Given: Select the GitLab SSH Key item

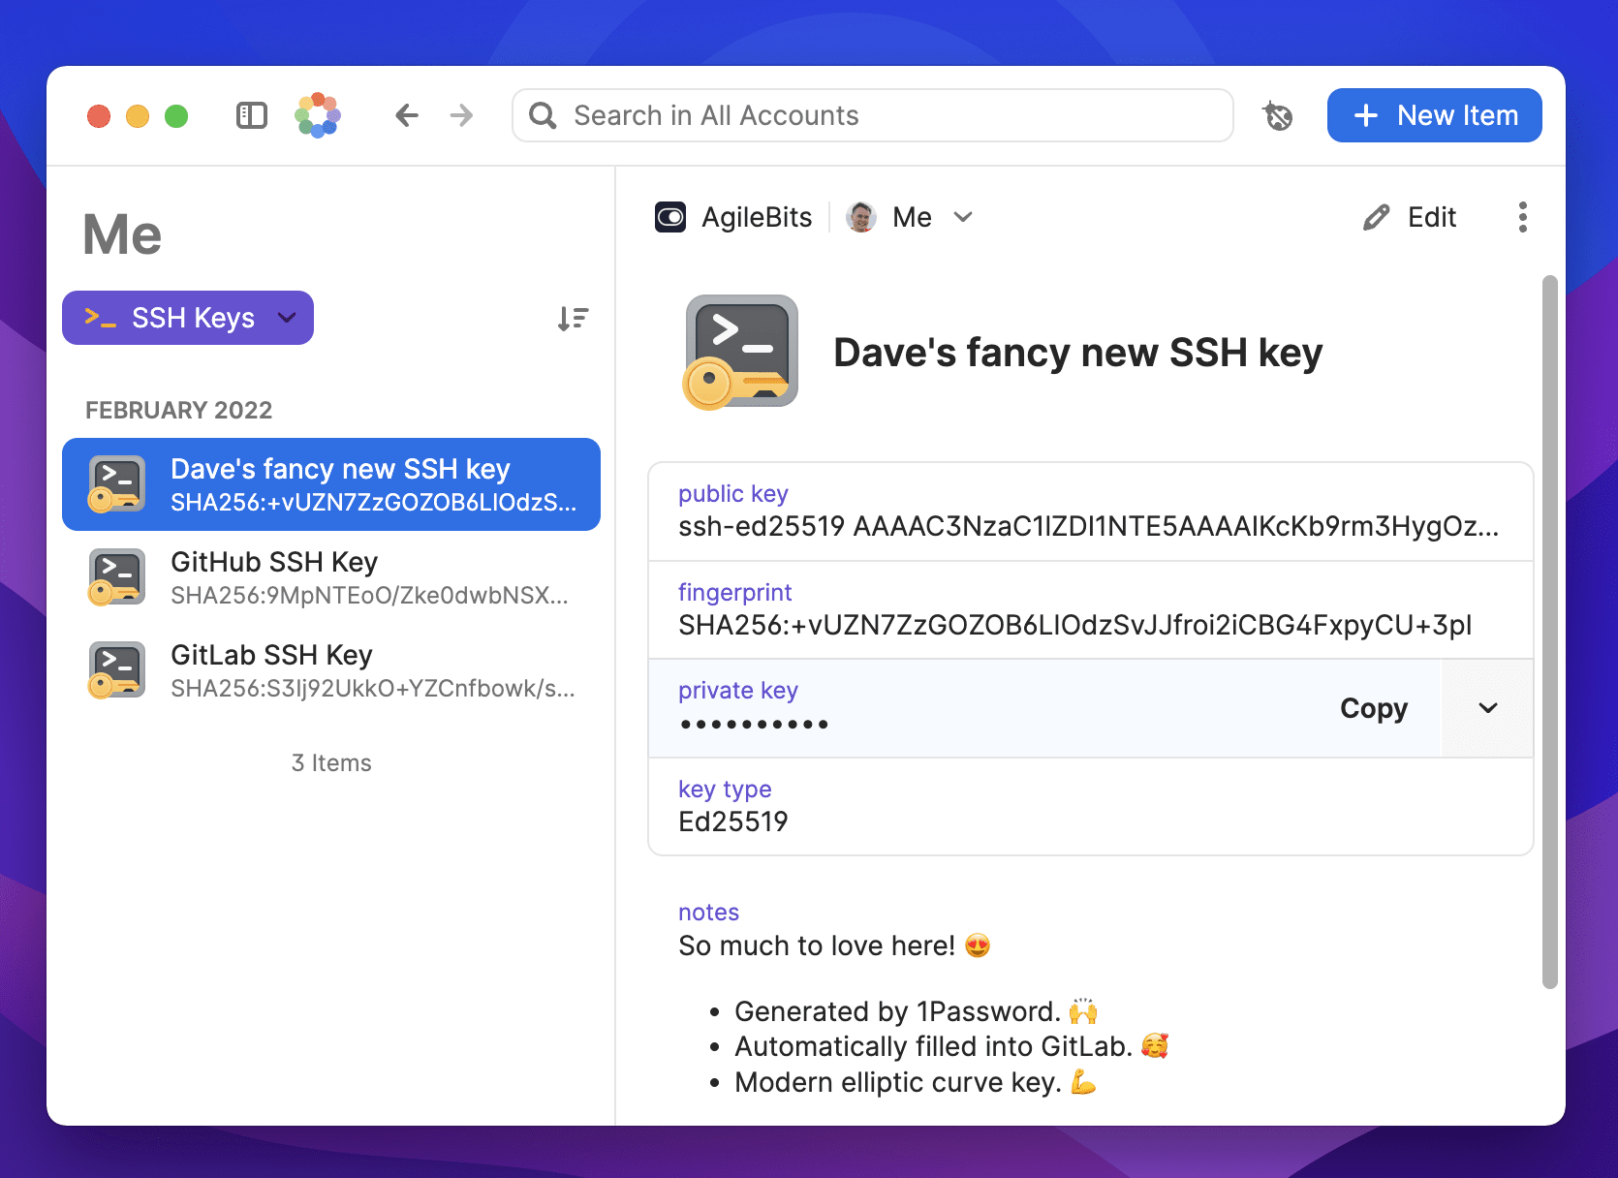Looking at the screenshot, I should tap(331, 670).
